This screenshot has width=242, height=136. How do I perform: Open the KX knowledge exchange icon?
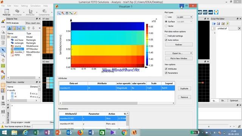click(205, 12)
